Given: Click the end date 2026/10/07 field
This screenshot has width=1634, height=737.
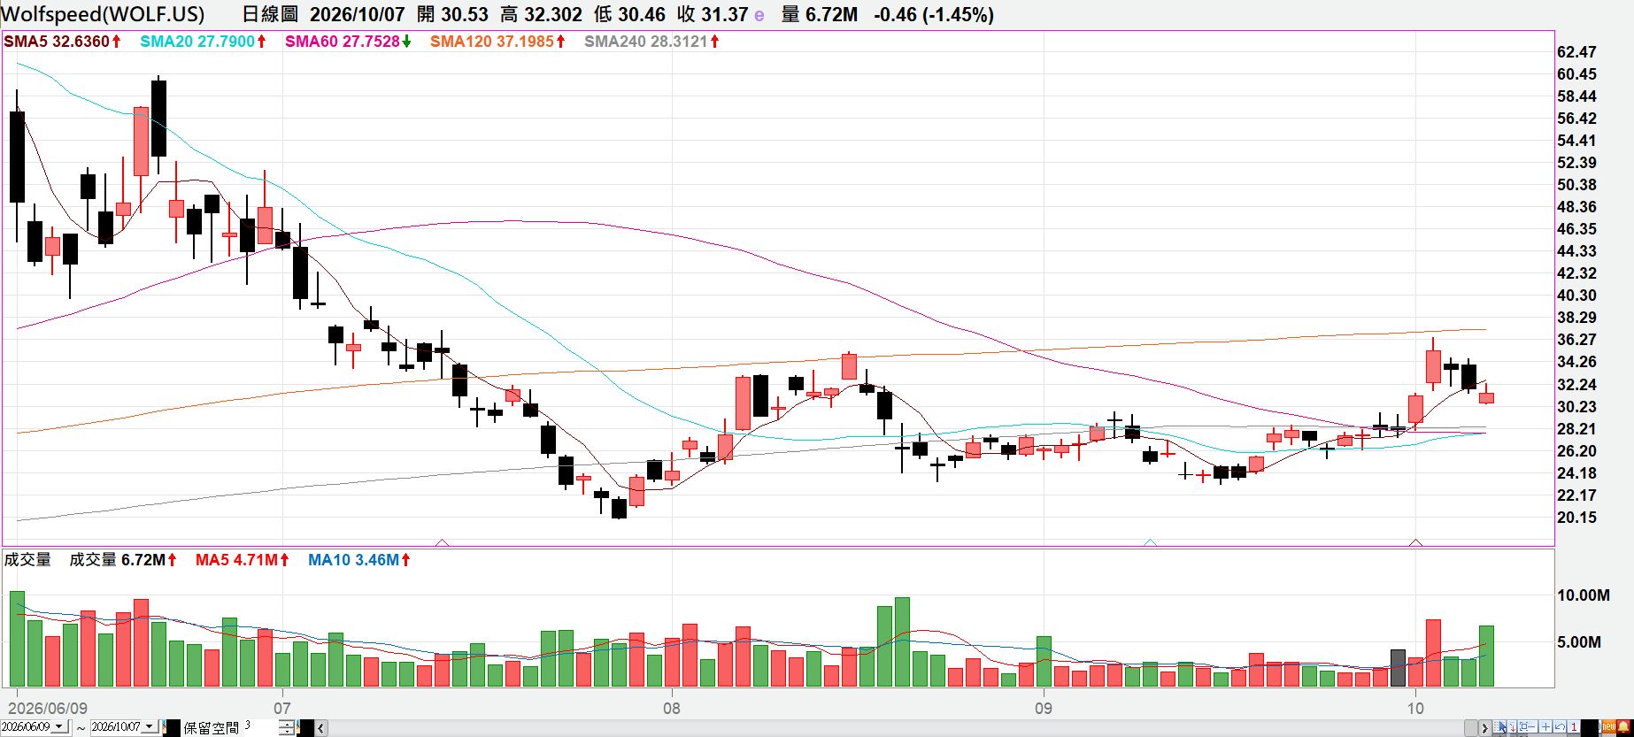Looking at the screenshot, I should click(117, 727).
